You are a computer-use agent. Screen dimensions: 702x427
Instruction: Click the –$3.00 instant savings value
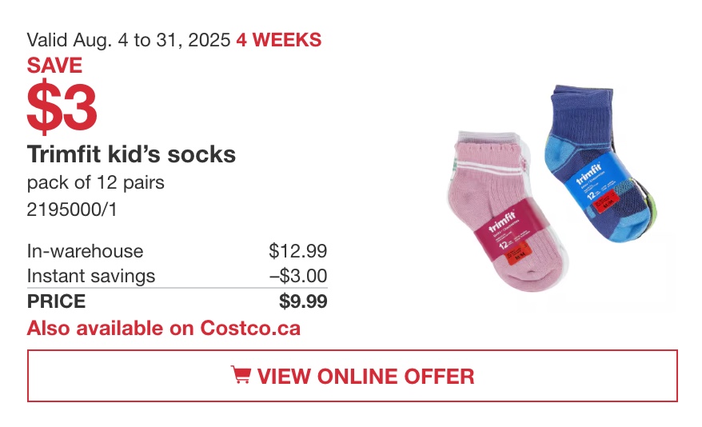click(298, 276)
